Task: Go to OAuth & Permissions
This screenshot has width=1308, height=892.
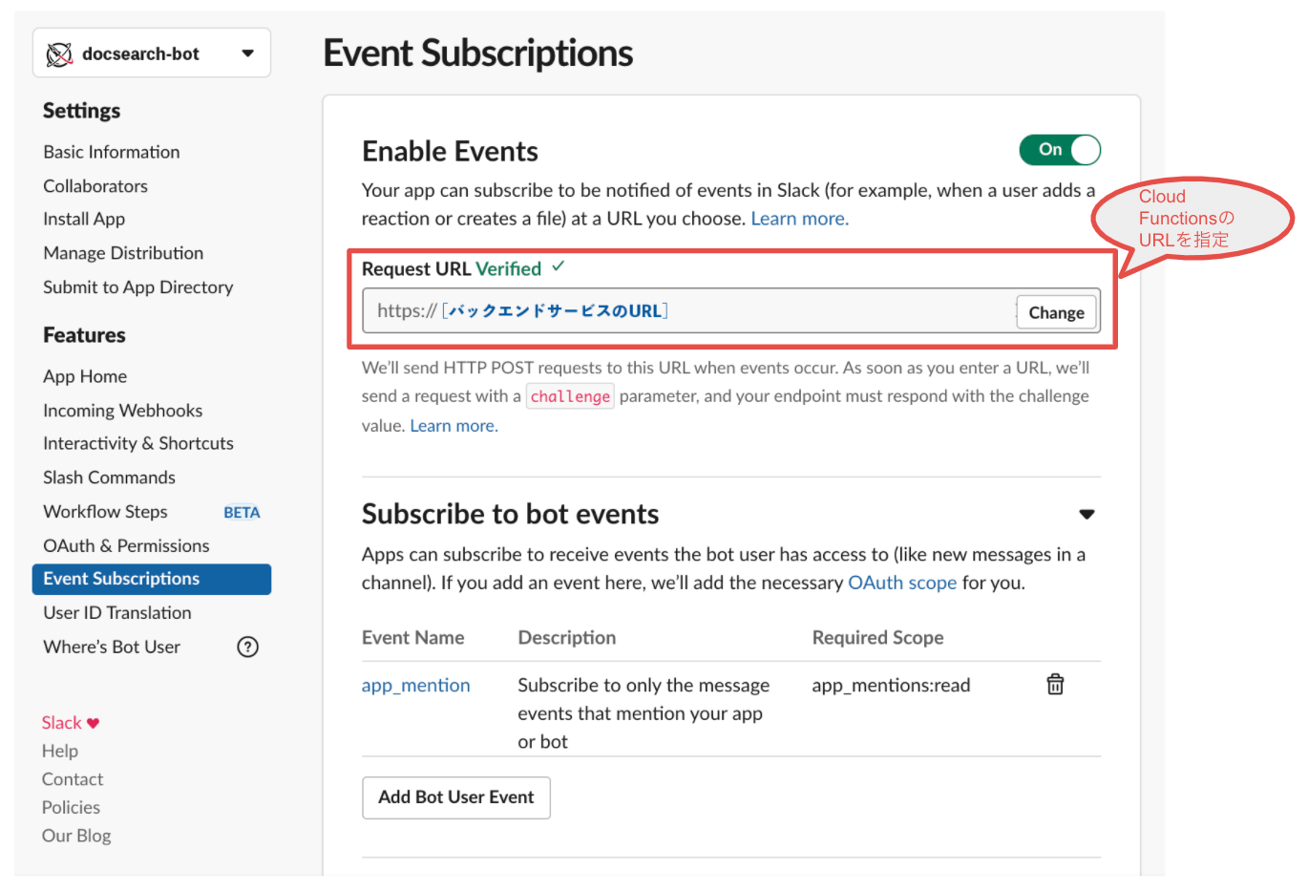Action: click(126, 545)
